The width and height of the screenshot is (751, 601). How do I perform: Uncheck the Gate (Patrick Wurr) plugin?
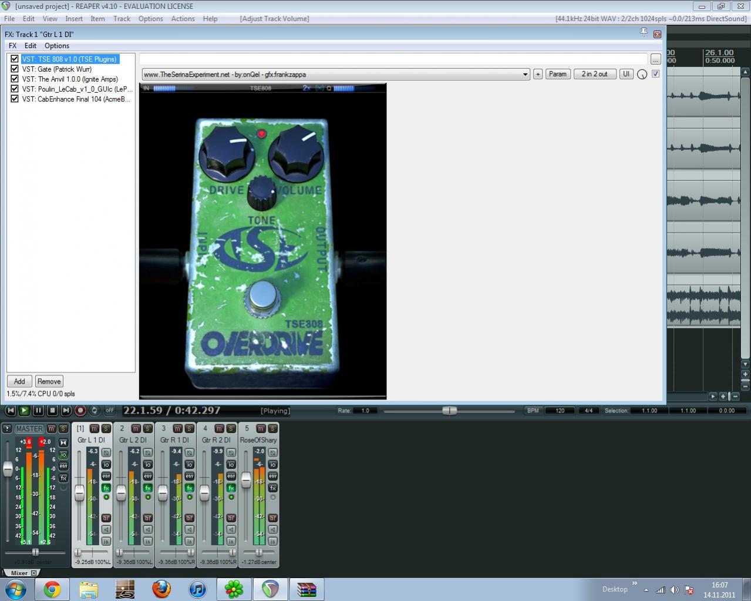pos(15,69)
